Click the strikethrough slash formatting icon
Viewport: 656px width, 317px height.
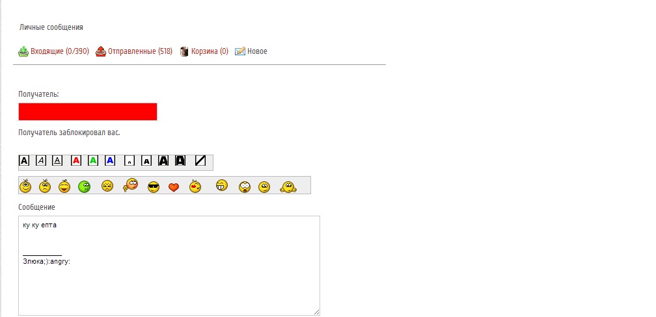pos(200,160)
